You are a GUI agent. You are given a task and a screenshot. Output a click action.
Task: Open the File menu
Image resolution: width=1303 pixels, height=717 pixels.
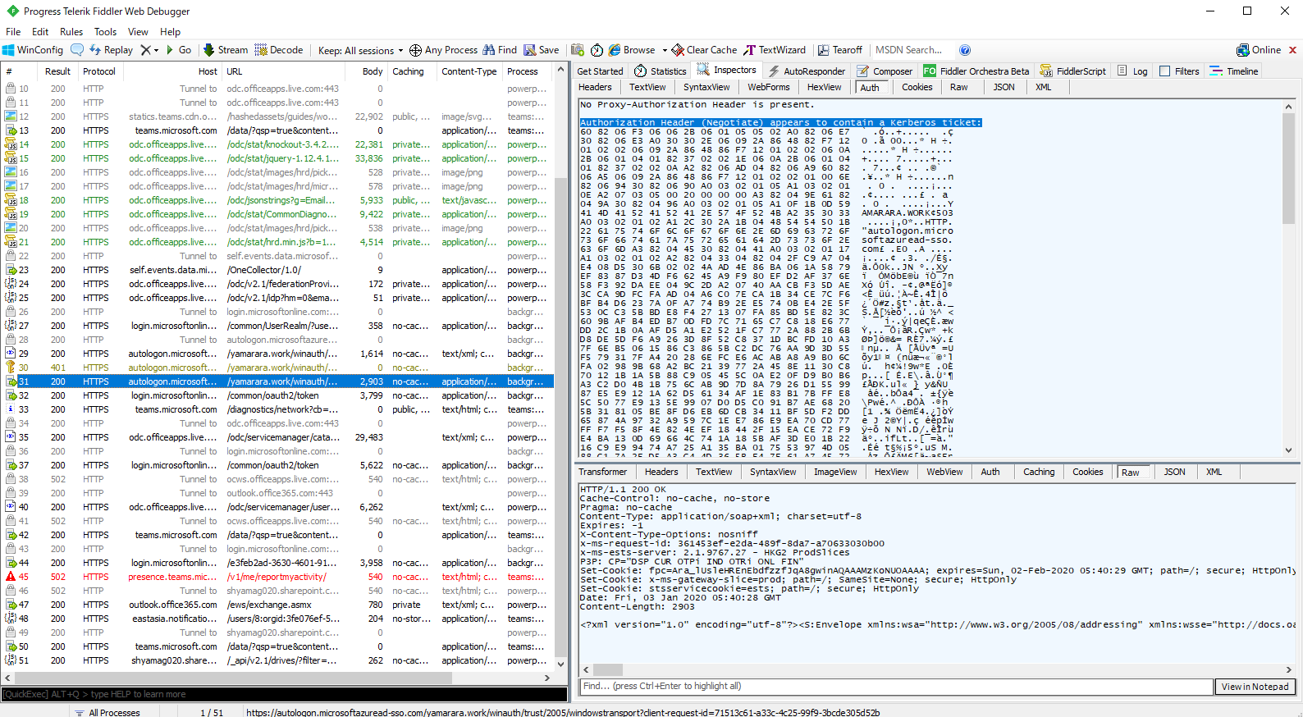13,32
